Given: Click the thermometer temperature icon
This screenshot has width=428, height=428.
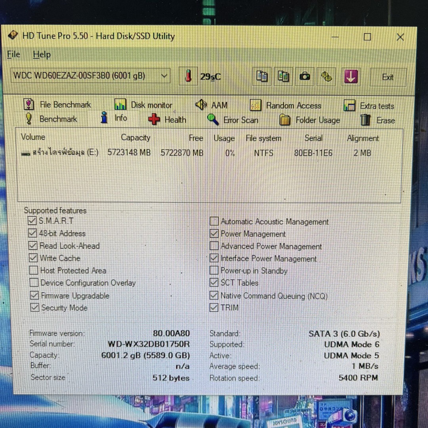Looking at the screenshot, I should point(189,76).
